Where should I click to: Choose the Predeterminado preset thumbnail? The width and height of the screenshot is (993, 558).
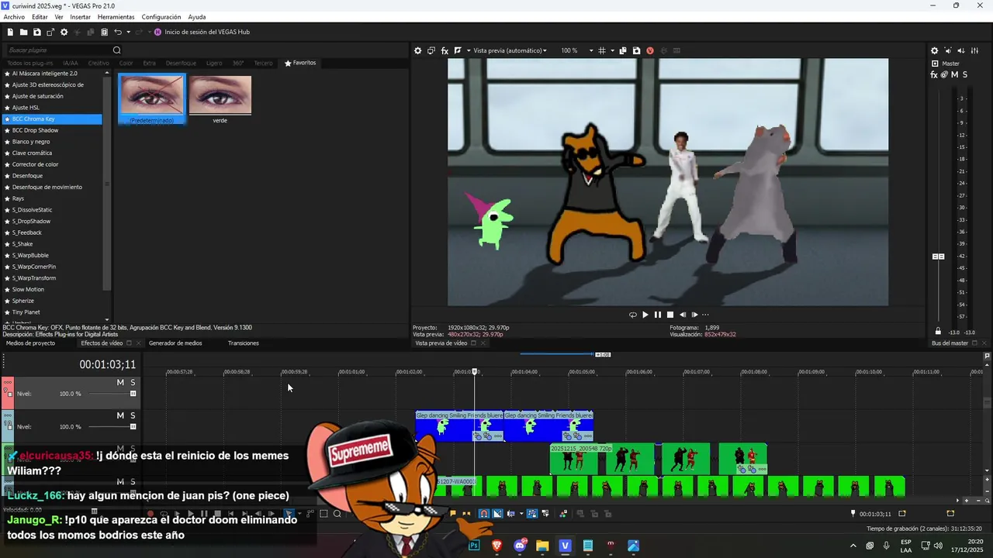(x=152, y=98)
